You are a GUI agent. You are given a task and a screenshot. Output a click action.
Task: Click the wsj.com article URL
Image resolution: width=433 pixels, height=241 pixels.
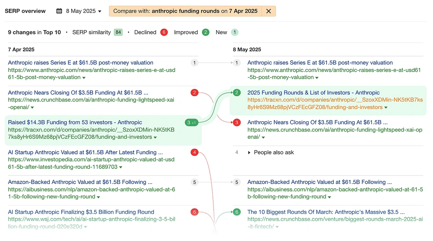pos(92,223)
